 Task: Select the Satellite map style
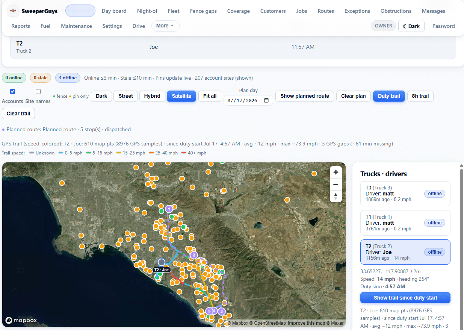[181, 96]
